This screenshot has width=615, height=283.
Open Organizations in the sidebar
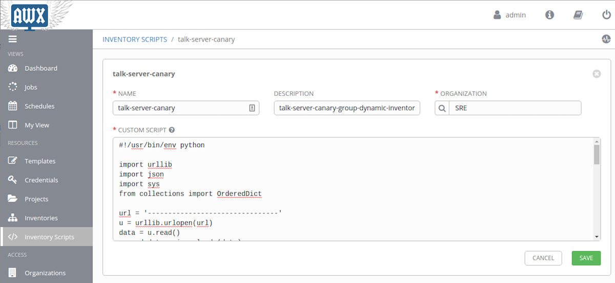(x=46, y=273)
